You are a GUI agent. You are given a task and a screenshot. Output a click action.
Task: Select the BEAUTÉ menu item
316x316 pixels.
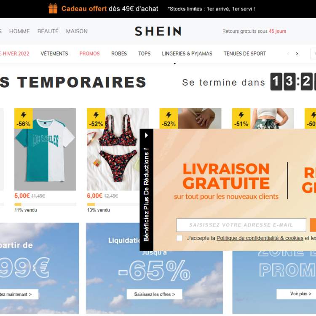(48, 31)
